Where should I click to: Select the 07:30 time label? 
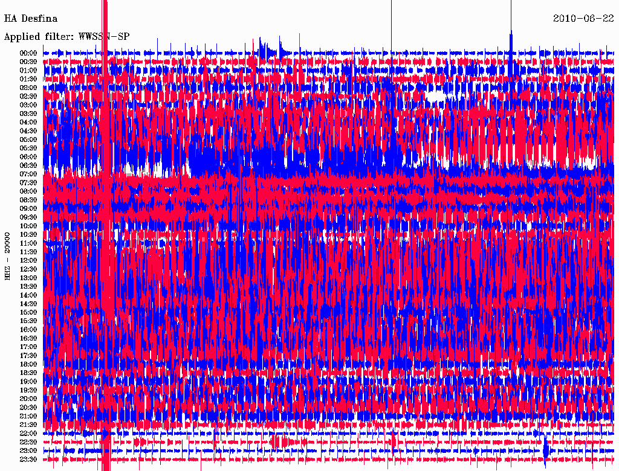pos(28,182)
